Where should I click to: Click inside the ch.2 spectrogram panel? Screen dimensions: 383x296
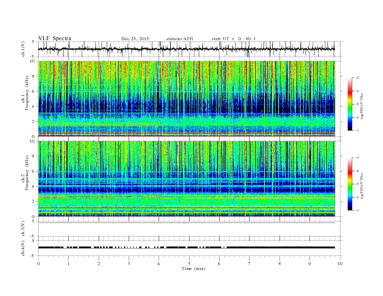pos(186,178)
